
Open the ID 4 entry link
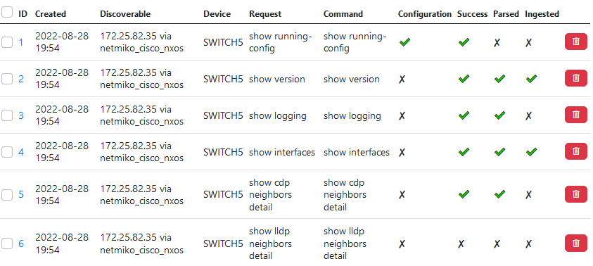coord(21,152)
